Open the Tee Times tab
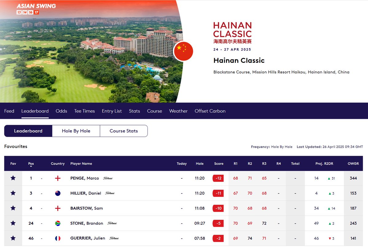The width and height of the screenshot is (368, 251). [84, 111]
